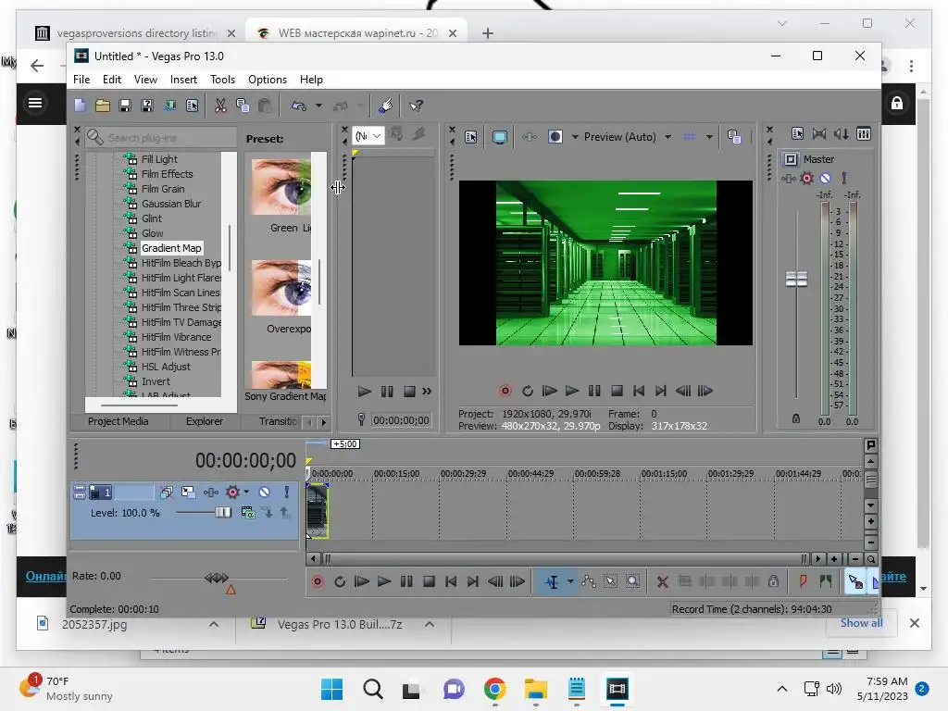Image resolution: width=948 pixels, height=711 pixels.
Task: Click Stop button in video preview
Action: [617, 392]
